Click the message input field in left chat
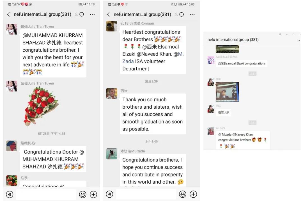Screen dimensions: 303x201 46,194
